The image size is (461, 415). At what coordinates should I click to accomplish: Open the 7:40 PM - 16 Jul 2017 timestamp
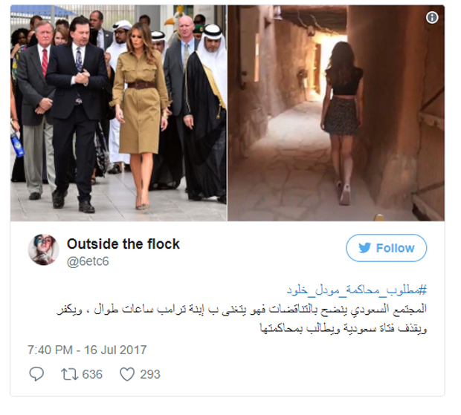[87, 350]
